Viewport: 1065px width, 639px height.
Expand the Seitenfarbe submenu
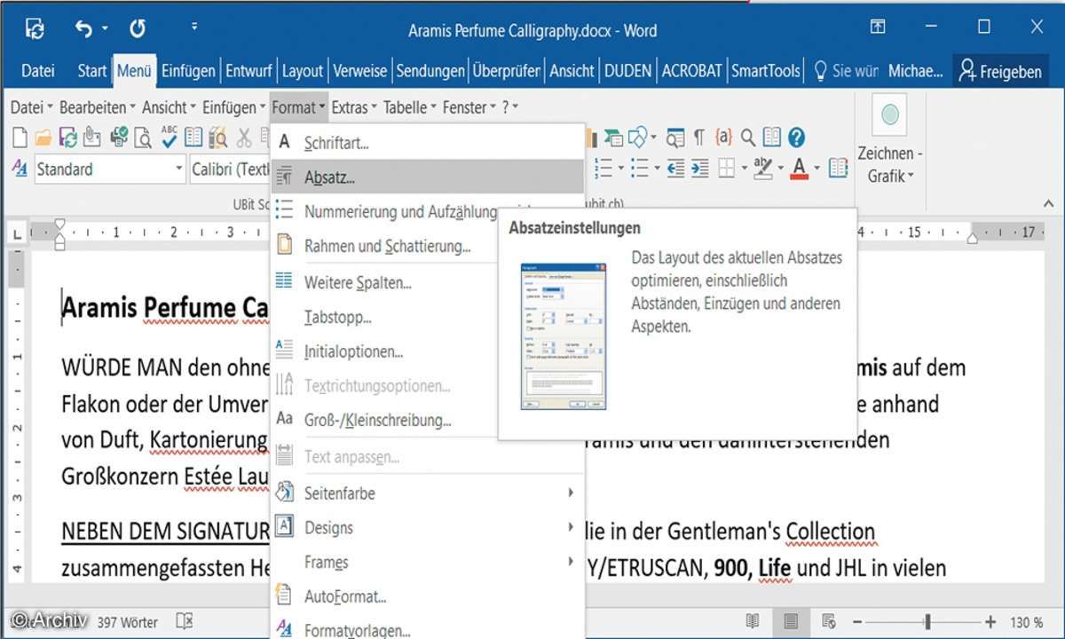(x=571, y=493)
